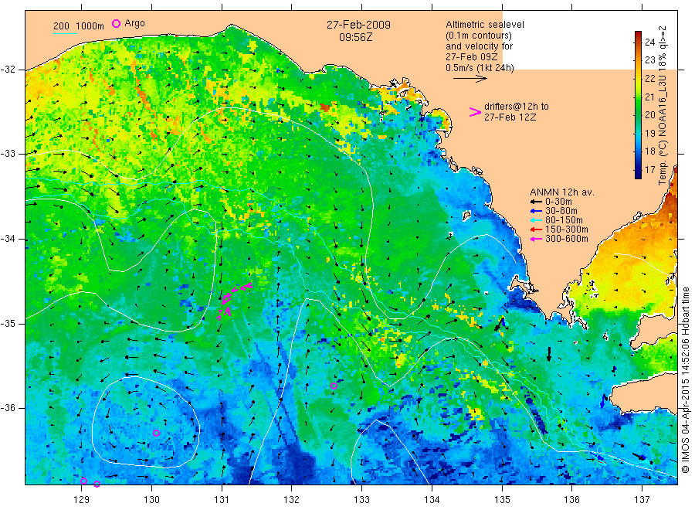Screen dimensions: 695x510
Task: Click the magenta drifters legend chevron
Action: tap(475, 112)
